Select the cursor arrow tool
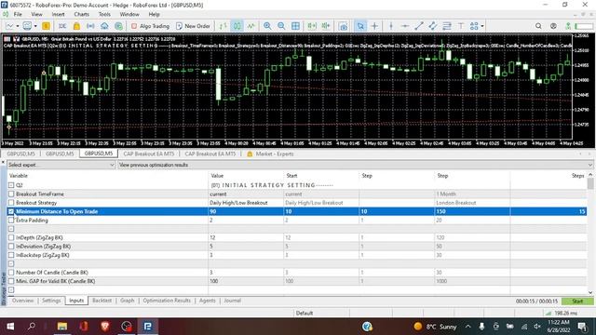 click(x=360, y=26)
